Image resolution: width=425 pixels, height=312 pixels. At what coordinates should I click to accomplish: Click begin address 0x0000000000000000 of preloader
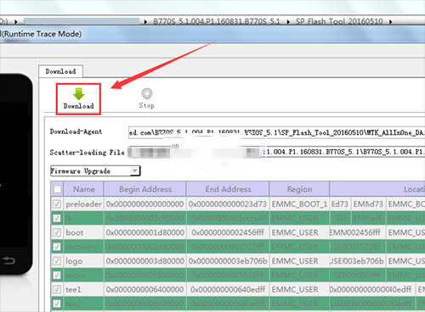[x=144, y=203]
